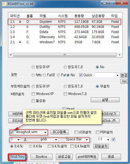Select the 1:1 Dsystem partition row

point(64,22)
